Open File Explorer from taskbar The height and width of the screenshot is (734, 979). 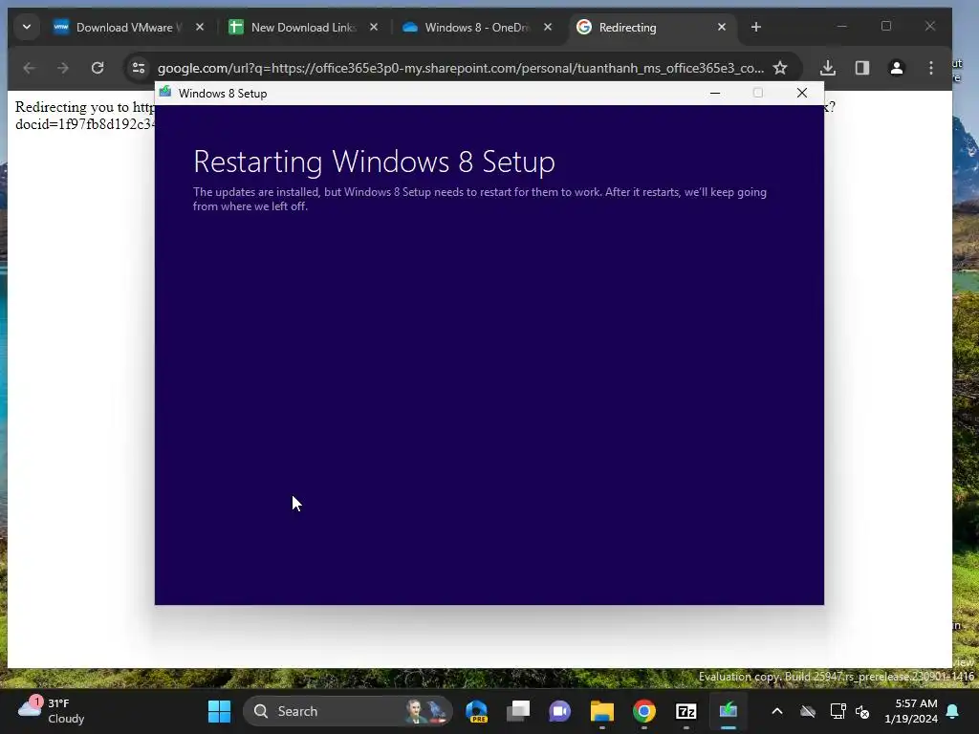[602, 711]
